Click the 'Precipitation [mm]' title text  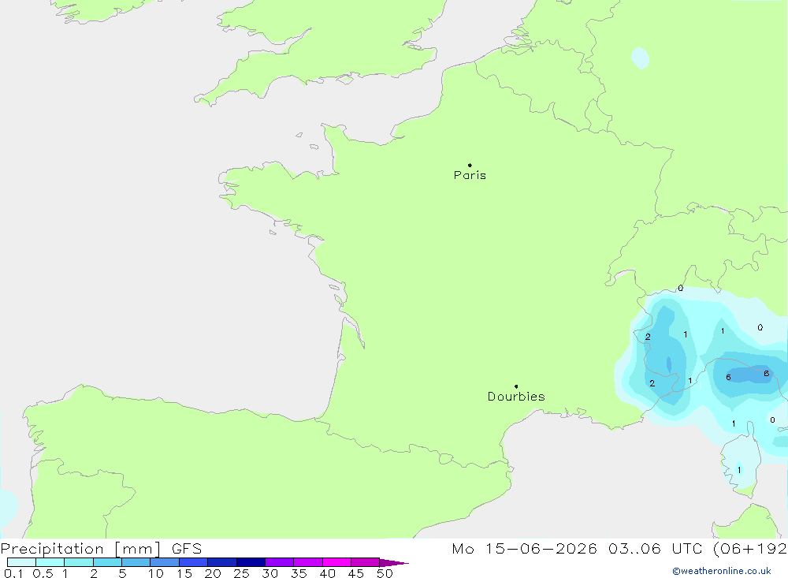(80, 549)
